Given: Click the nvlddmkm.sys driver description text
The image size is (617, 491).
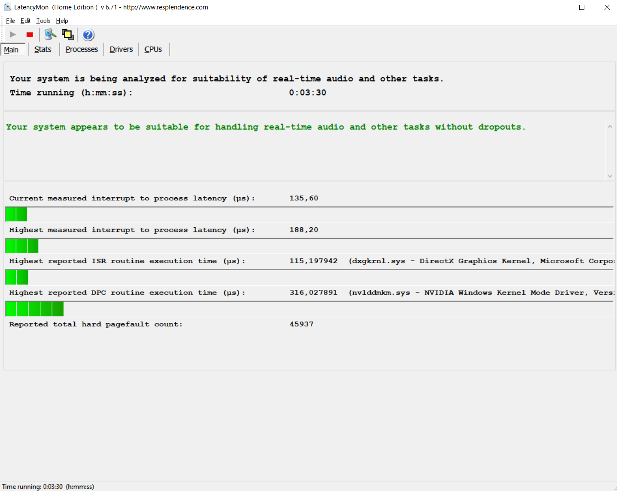Looking at the screenshot, I should click(x=482, y=292).
